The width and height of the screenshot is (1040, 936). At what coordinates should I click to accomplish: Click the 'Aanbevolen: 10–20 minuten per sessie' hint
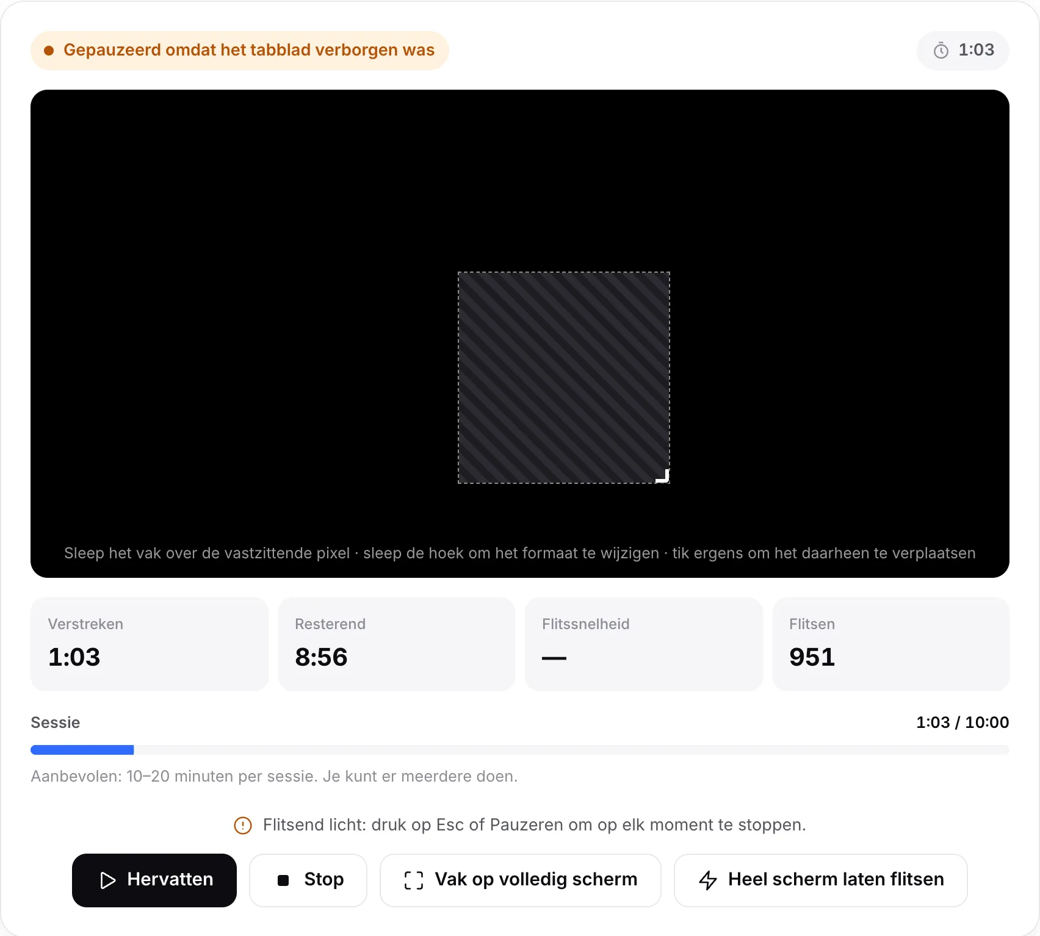274,776
